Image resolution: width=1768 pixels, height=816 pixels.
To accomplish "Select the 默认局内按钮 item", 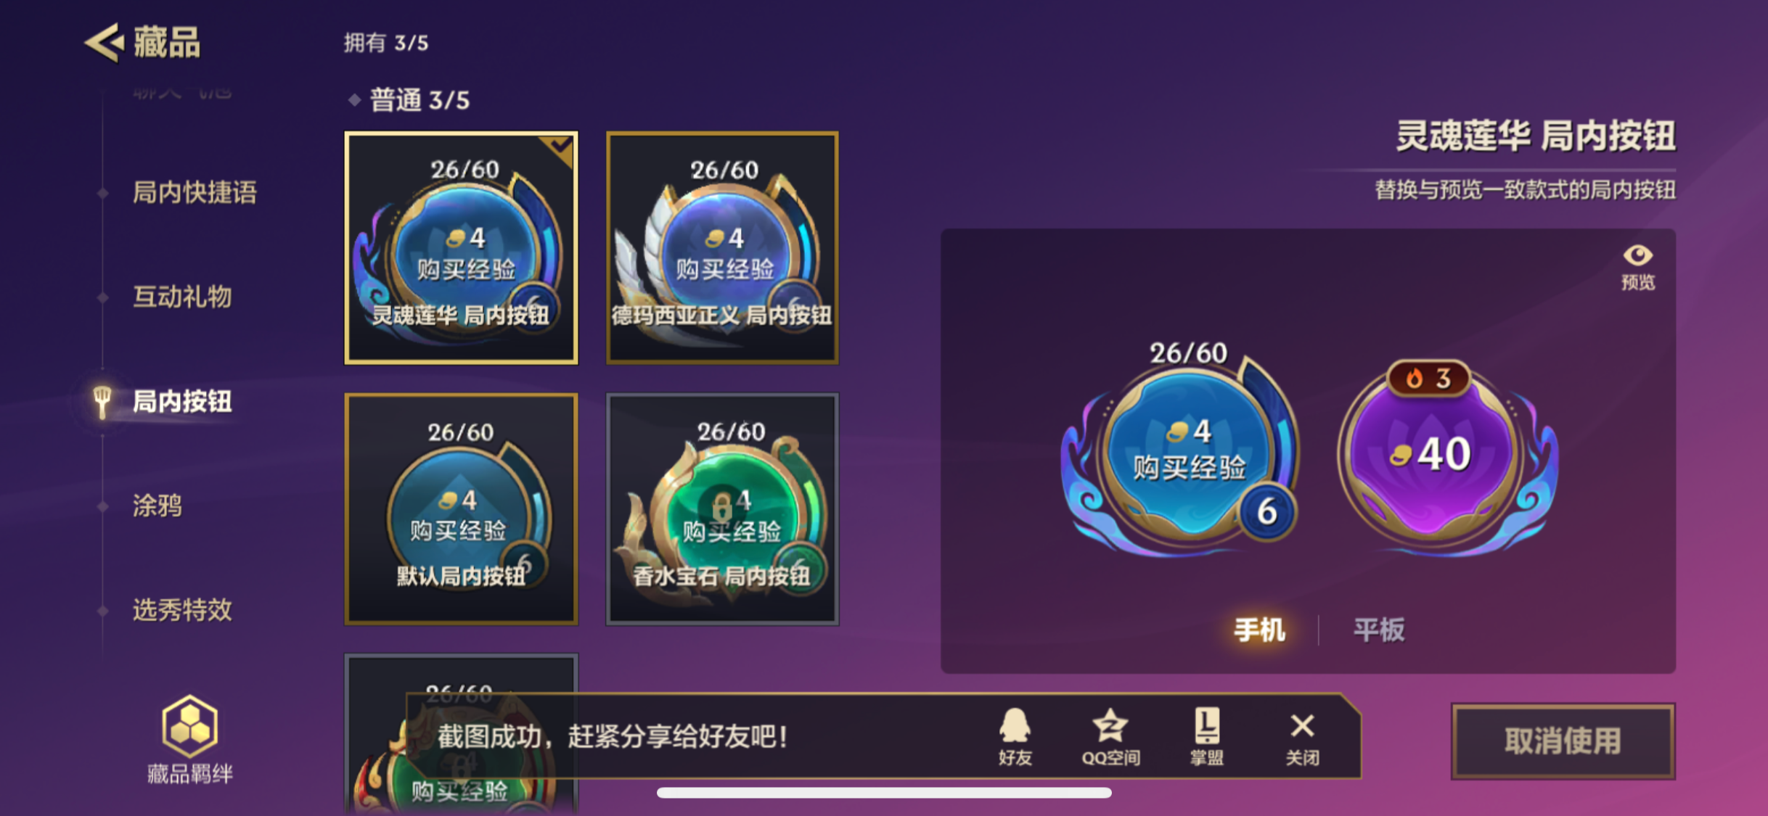I will [461, 509].
